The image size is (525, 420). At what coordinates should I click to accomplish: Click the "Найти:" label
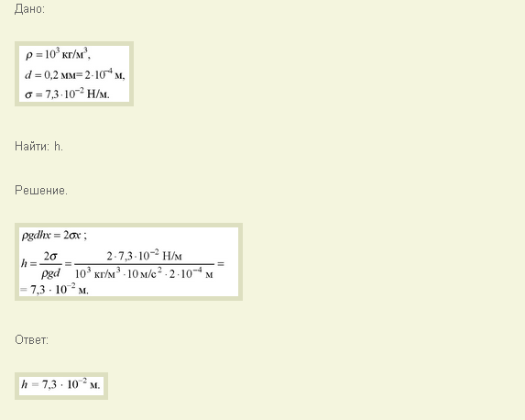(32, 147)
